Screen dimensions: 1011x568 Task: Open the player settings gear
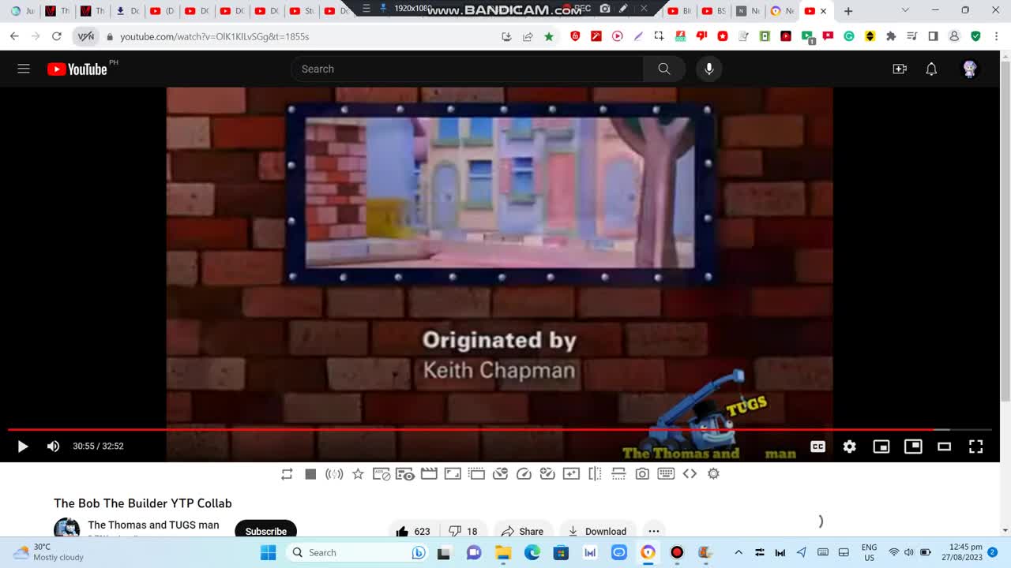[849, 447]
